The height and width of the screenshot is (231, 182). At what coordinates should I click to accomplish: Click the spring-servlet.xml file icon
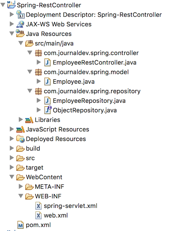coord(38,206)
